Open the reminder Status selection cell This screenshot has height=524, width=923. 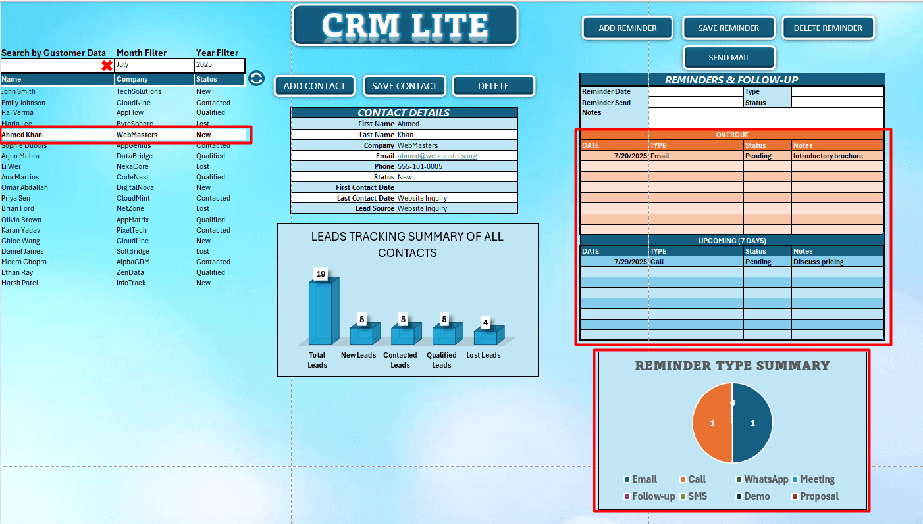pyautogui.click(x=837, y=102)
